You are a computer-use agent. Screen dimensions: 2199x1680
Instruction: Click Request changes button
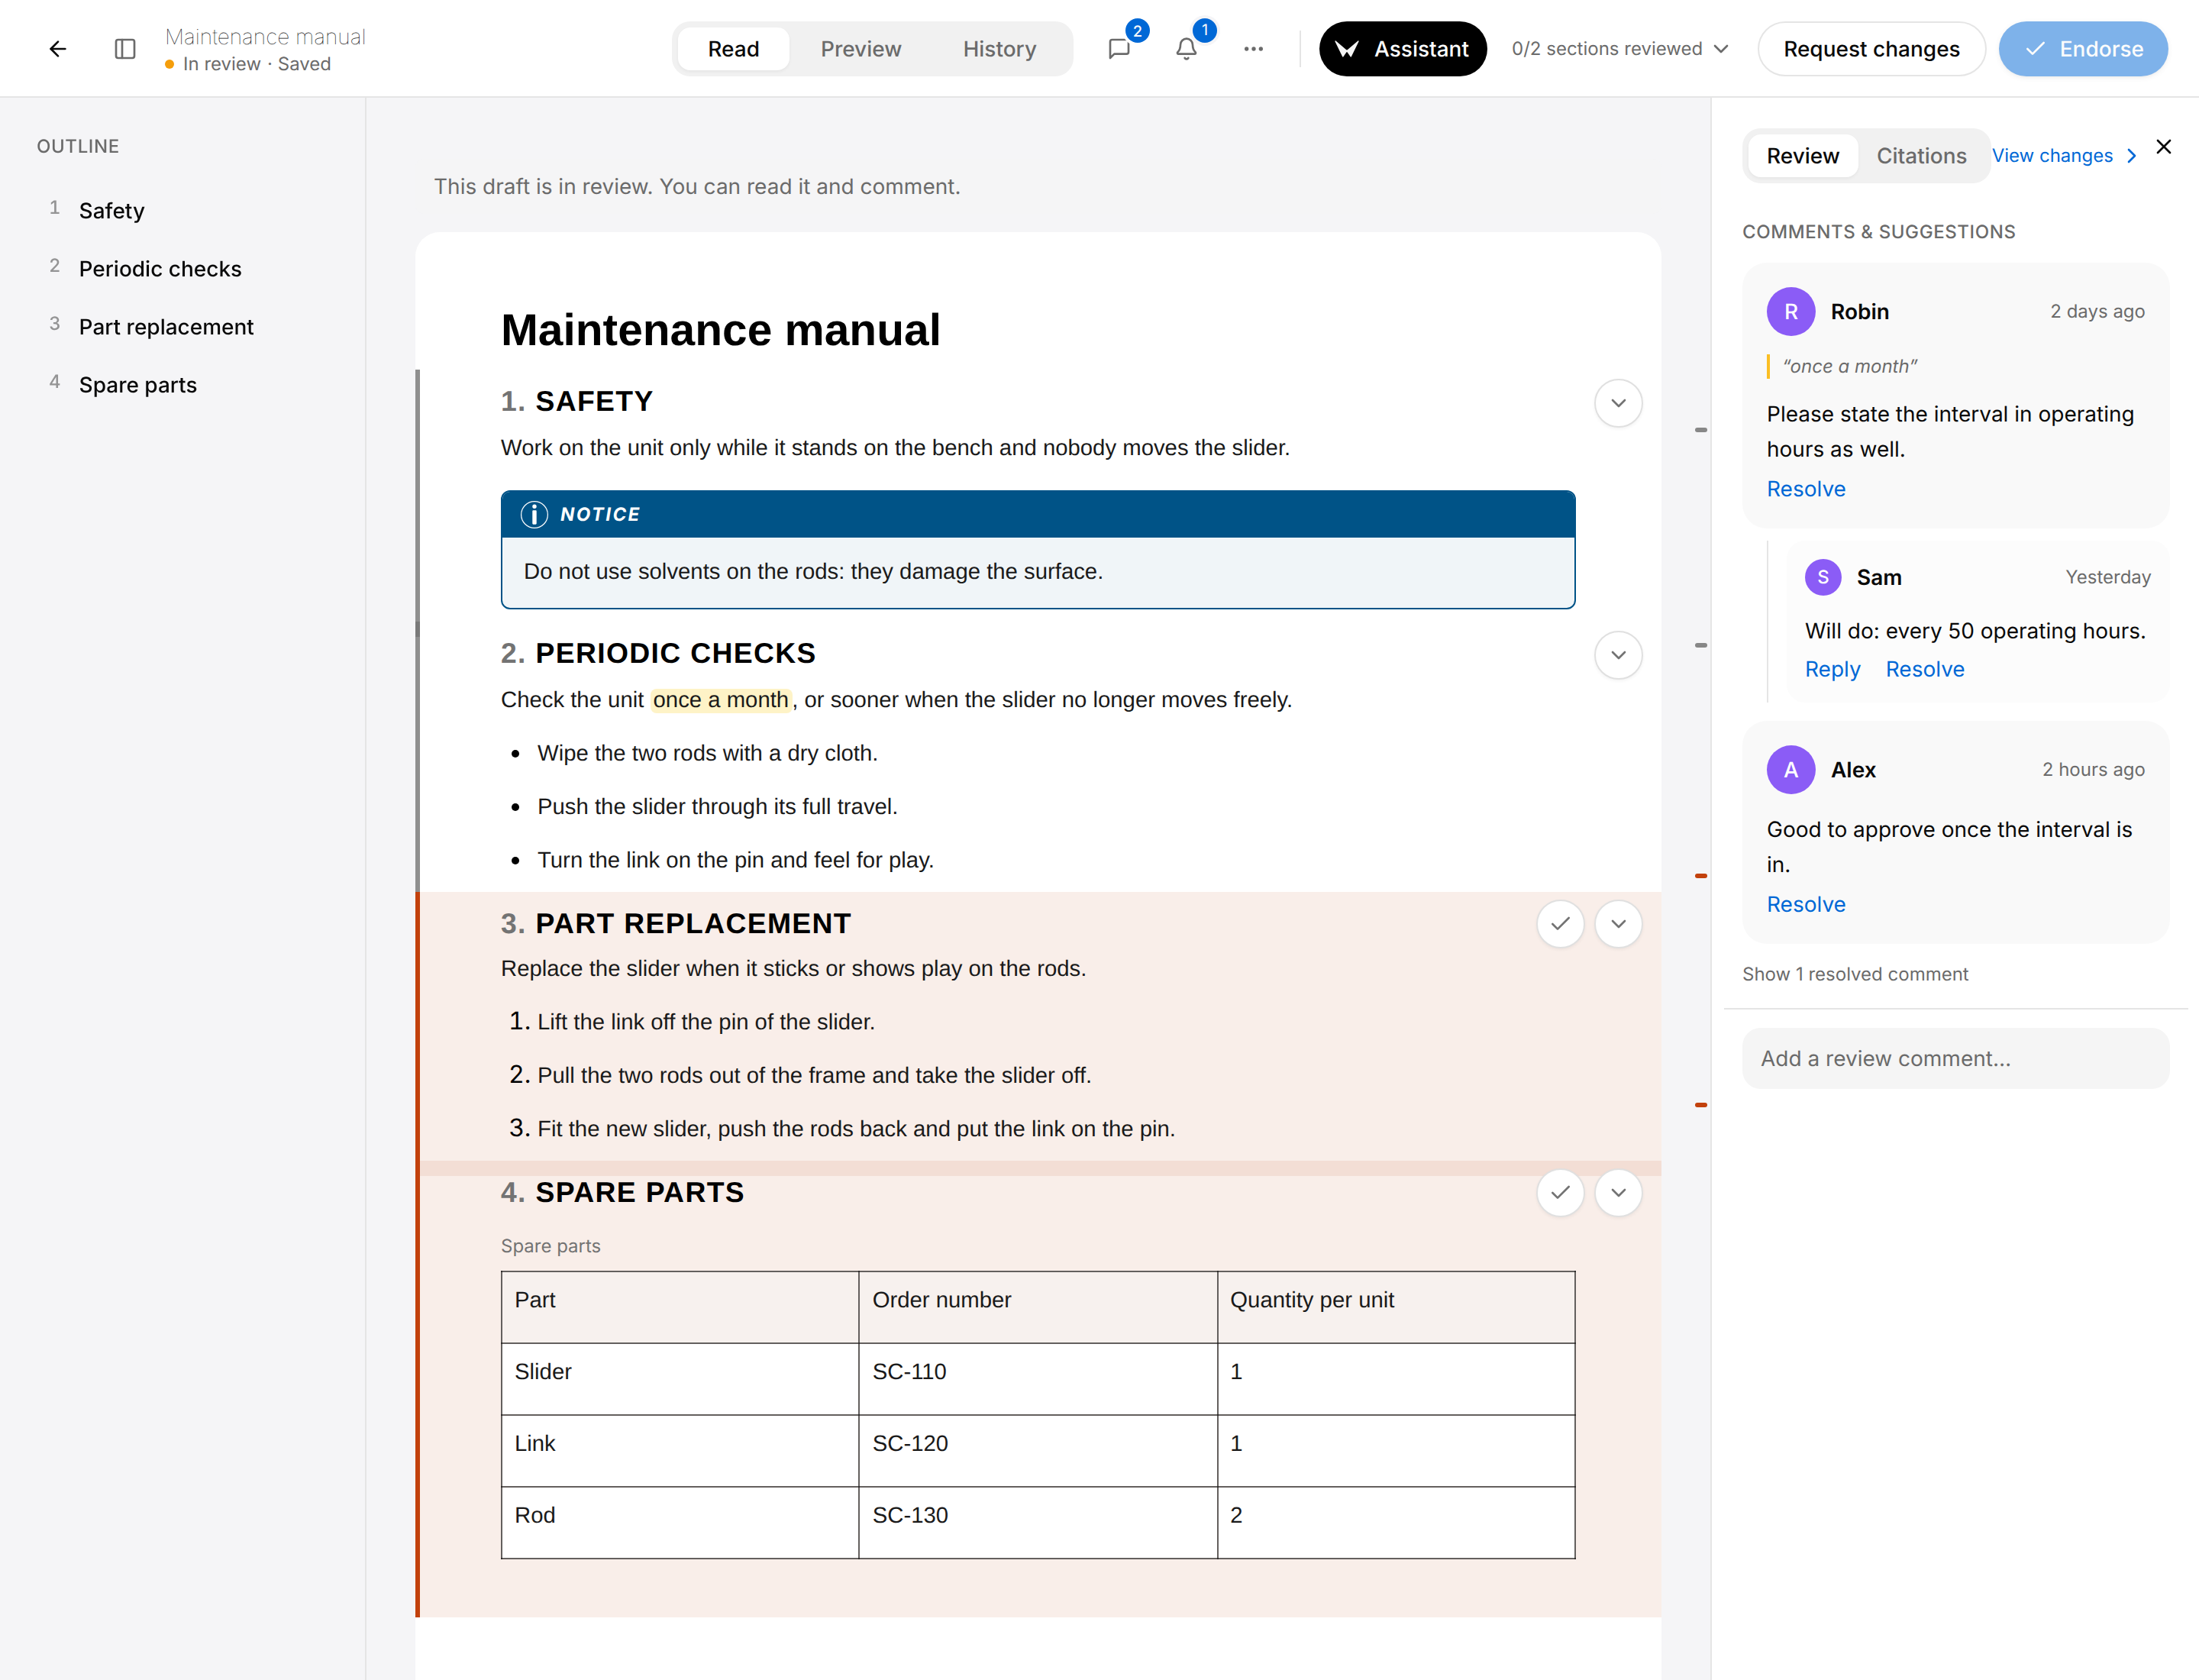[1871, 49]
